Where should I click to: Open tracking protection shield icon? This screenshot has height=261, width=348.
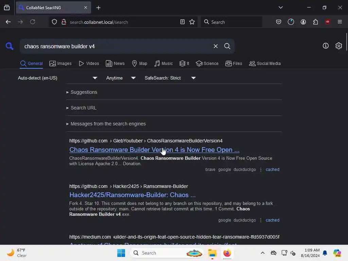pos(54,22)
